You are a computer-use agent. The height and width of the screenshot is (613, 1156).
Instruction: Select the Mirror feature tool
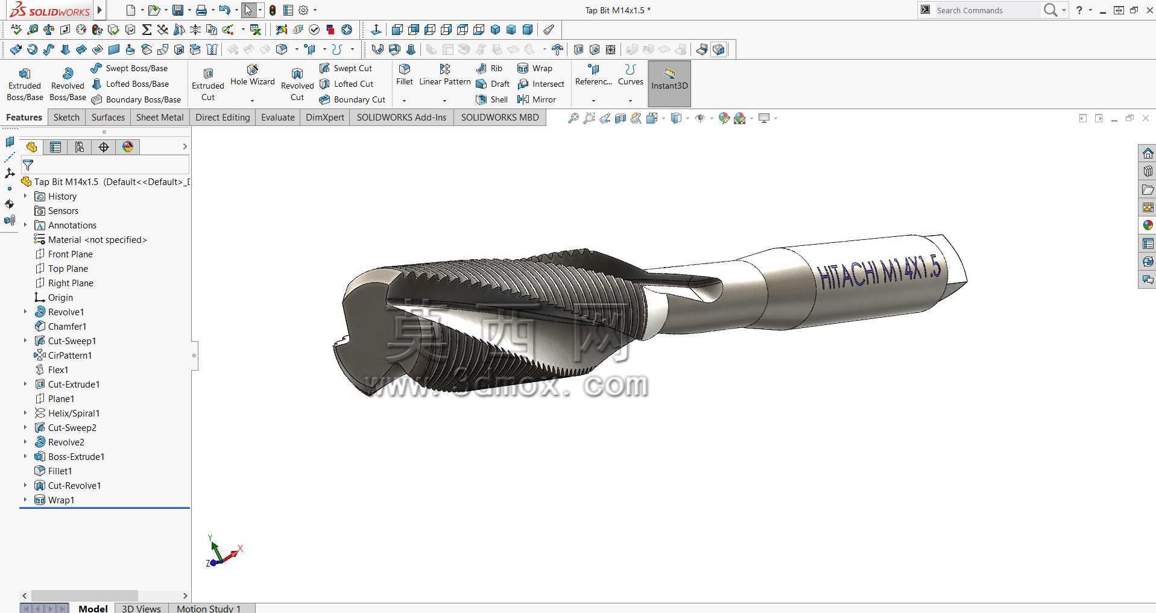click(x=537, y=99)
